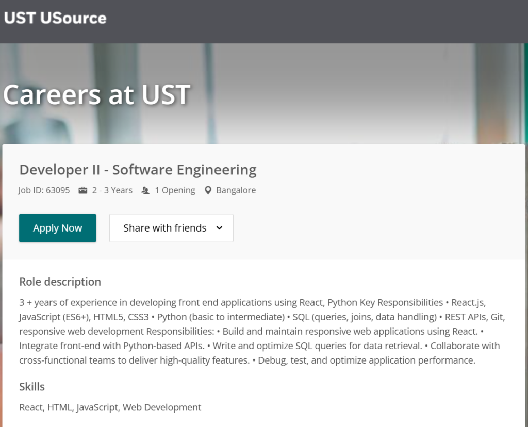Click the line starting with '3 + years of experience'
This screenshot has height=427, width=528.
(x=253, y=302)
